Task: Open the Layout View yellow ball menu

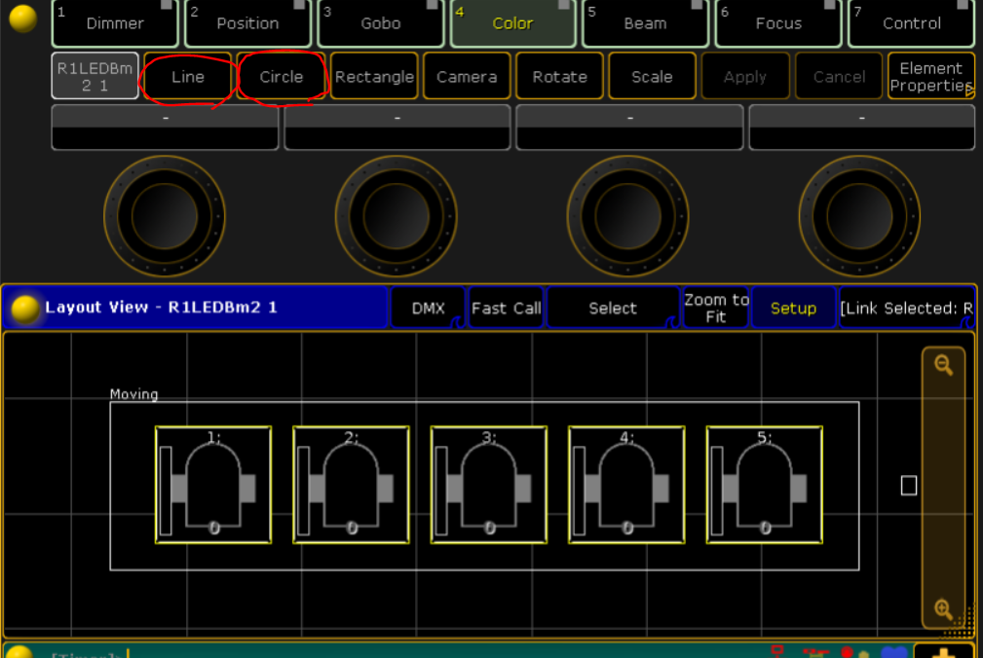Action: [x=24, y=309]
